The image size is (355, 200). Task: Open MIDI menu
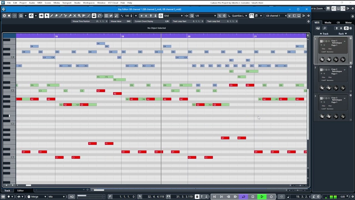40,3
